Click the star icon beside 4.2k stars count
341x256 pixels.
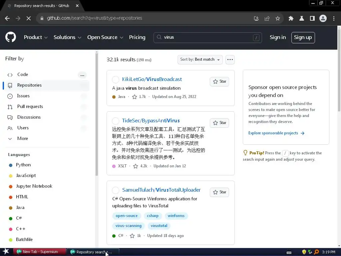(136, 166)
